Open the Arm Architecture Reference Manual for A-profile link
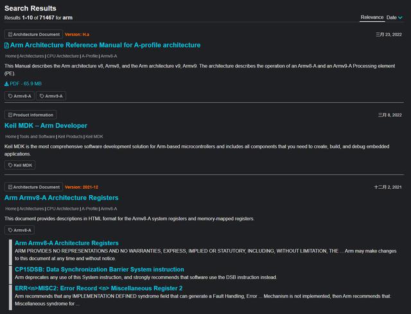This screenshot has width=411, height=314. [105, 45]
